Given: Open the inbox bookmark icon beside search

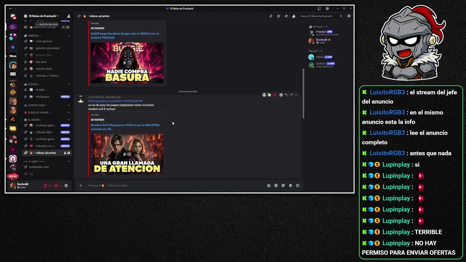Looking at the screenshot, I should click(349, 16).
